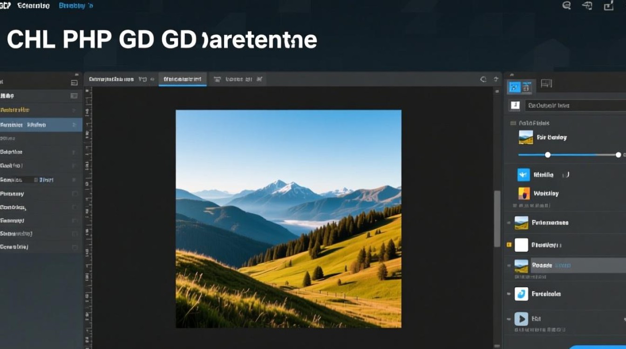Expand the highlighted blue row in left panel
This screenshot has width=626, height=349.
(x=74, y=125)
